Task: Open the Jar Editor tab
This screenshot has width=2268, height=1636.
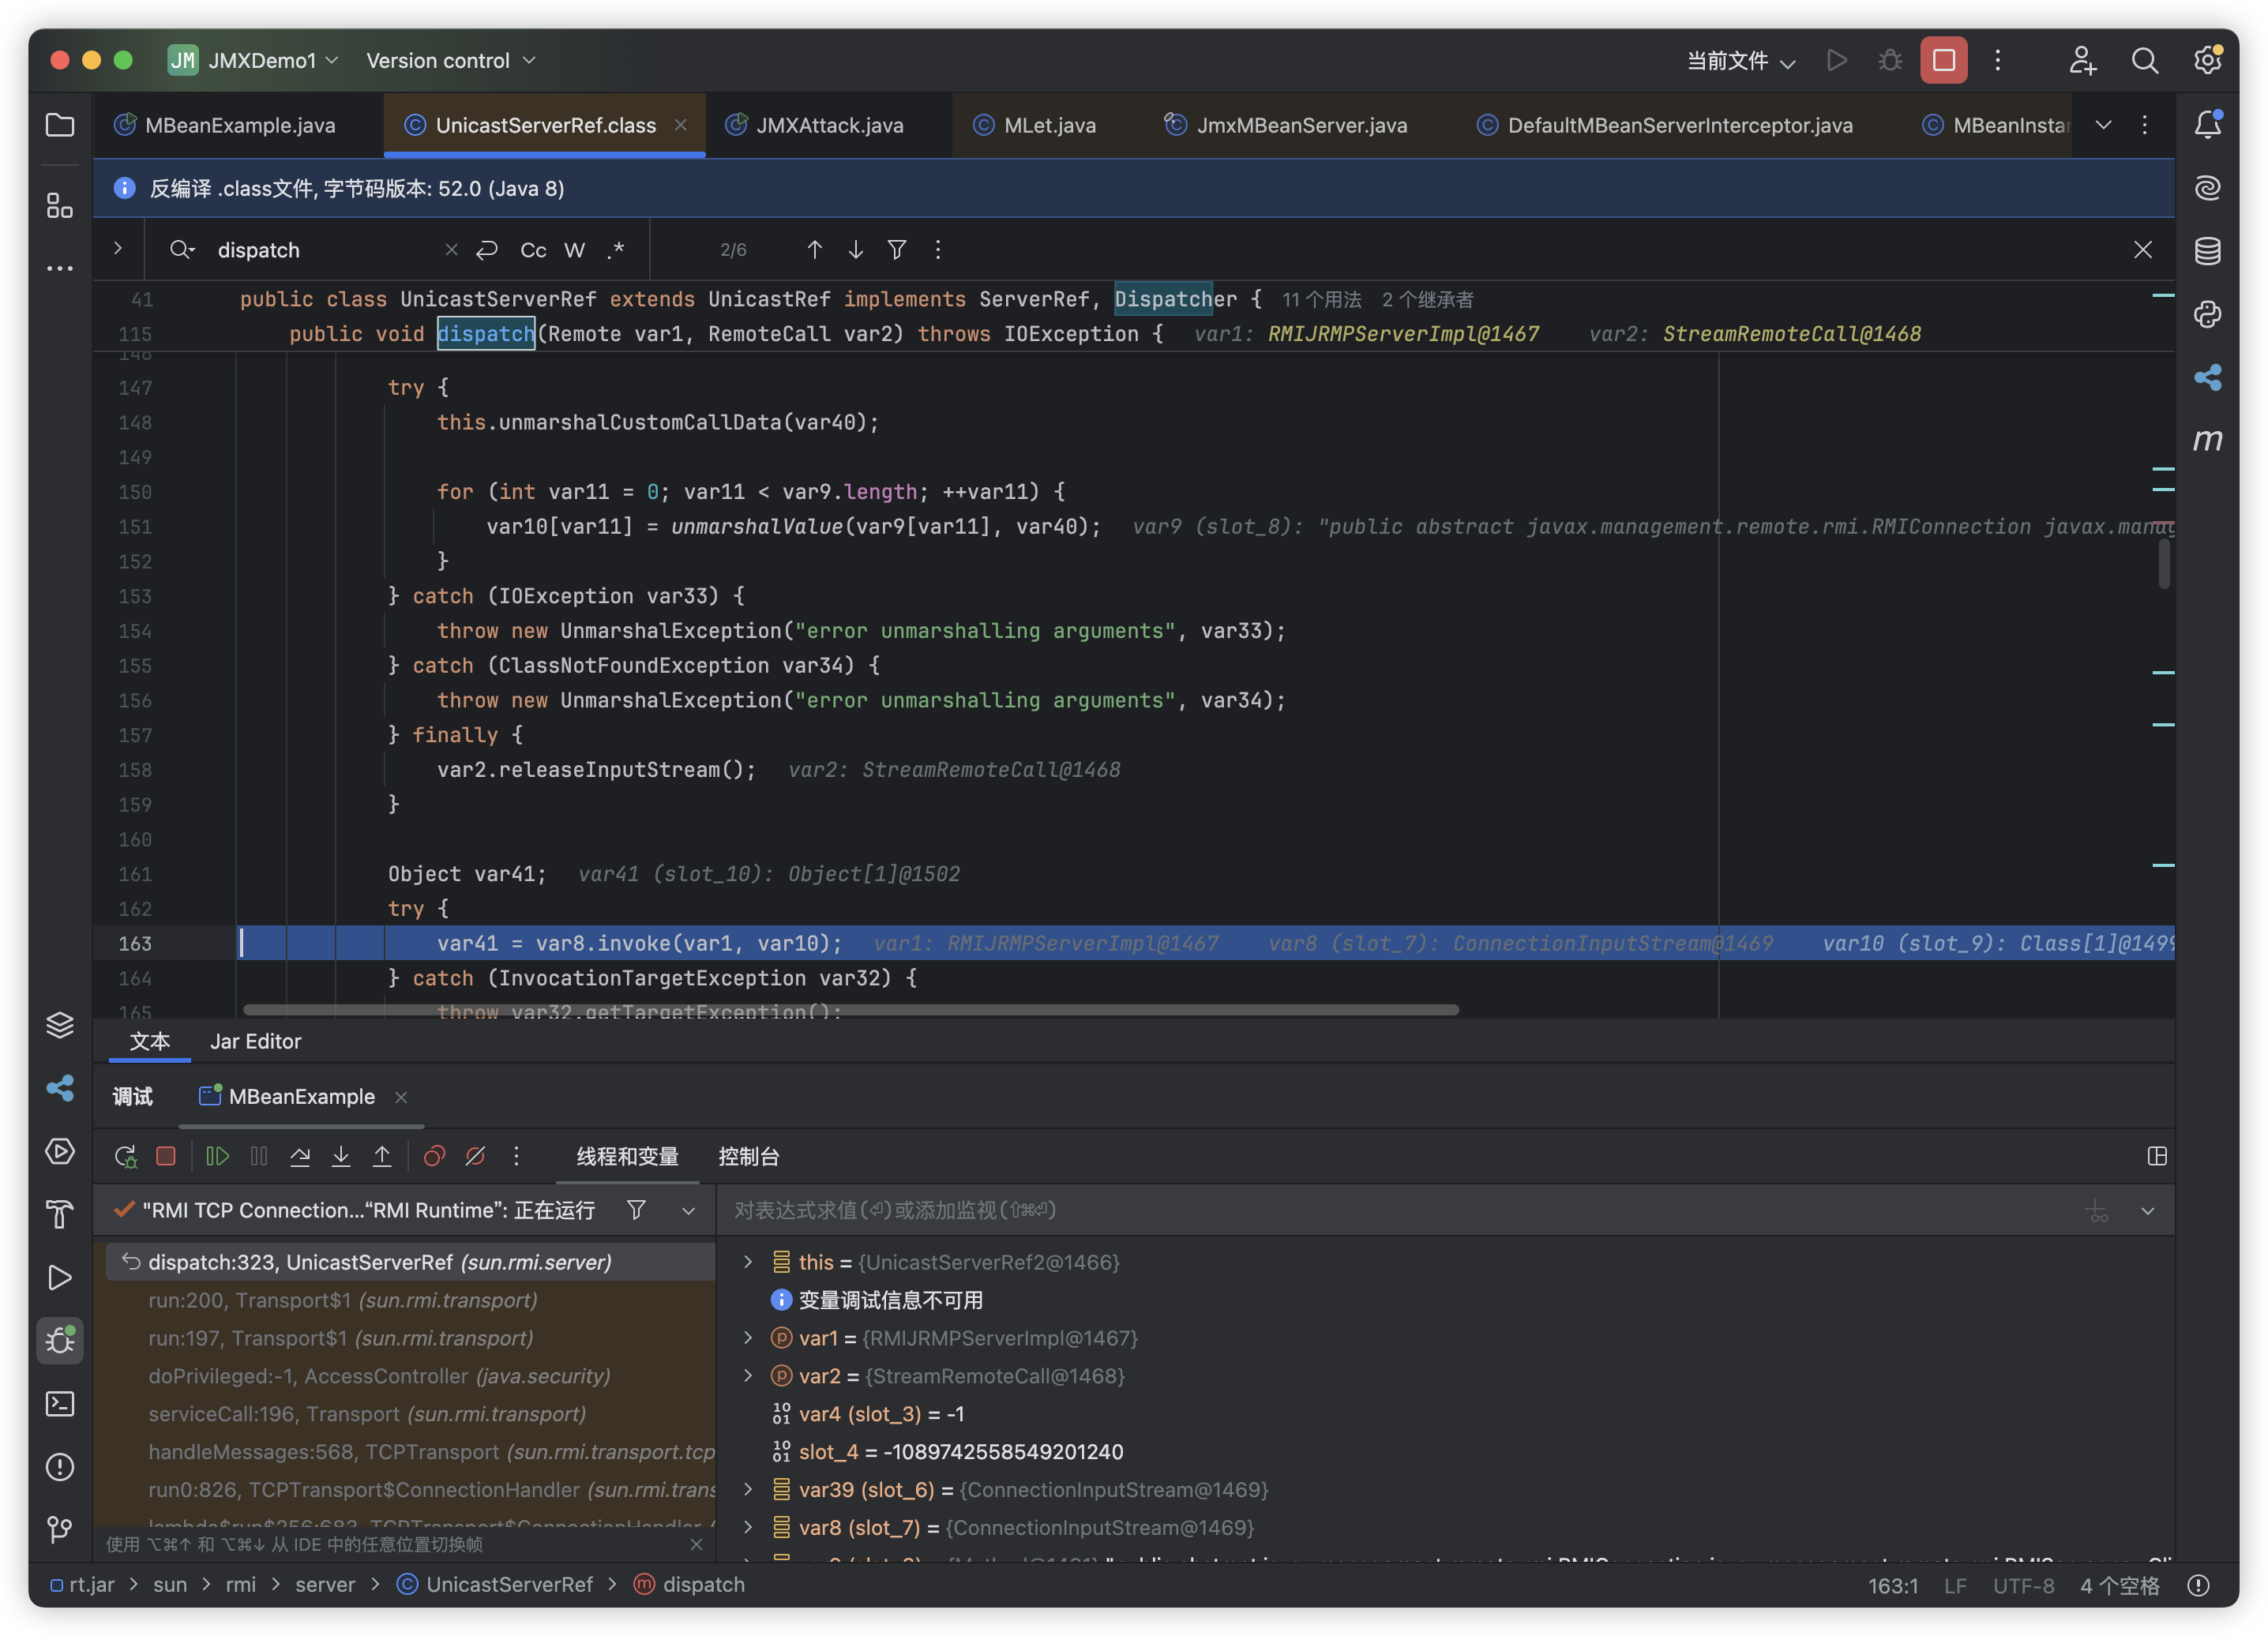Action: 255,1042
